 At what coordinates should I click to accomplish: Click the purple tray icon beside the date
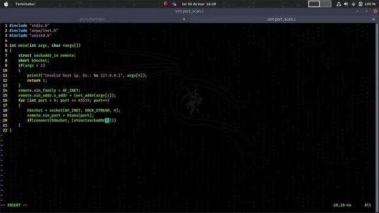tap(174, 4)
